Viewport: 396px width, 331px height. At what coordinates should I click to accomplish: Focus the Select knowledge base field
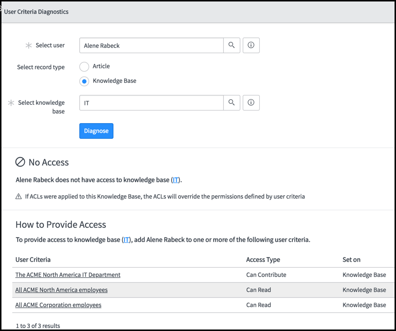(151, 103)
